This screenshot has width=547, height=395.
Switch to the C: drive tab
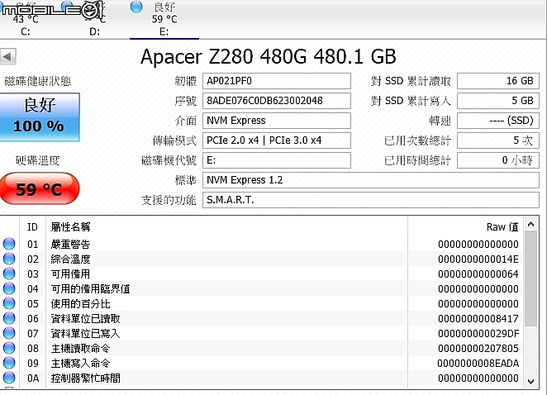click(x=26, y=20)
